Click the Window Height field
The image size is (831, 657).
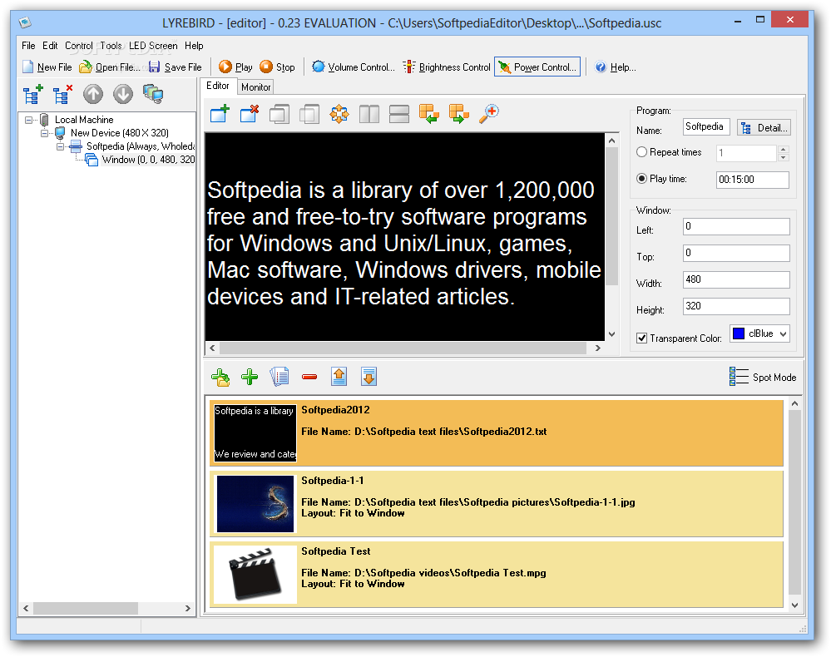coord(736,306)
